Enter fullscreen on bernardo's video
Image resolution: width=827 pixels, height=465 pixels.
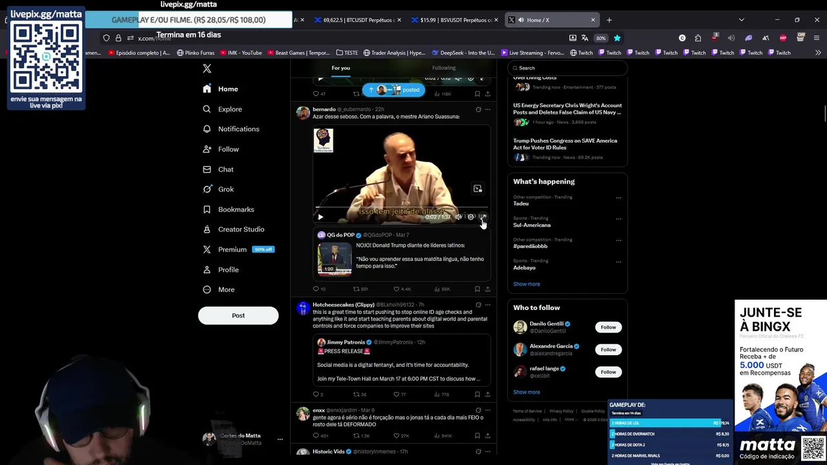tap(482, 217)
